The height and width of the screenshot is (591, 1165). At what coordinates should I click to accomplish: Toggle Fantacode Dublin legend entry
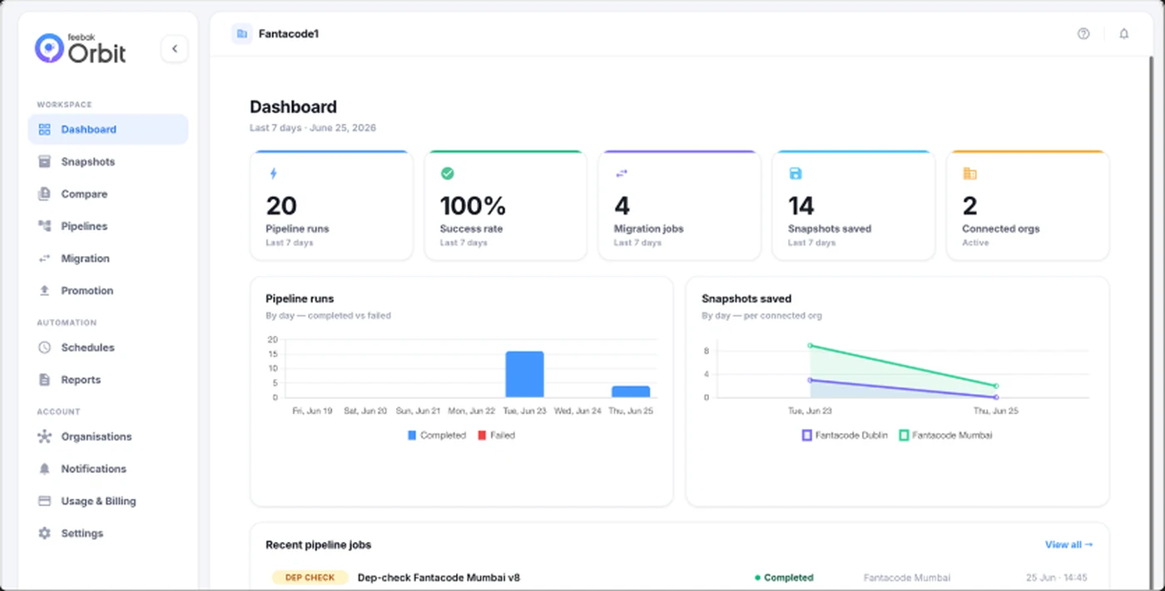point(844,436)
